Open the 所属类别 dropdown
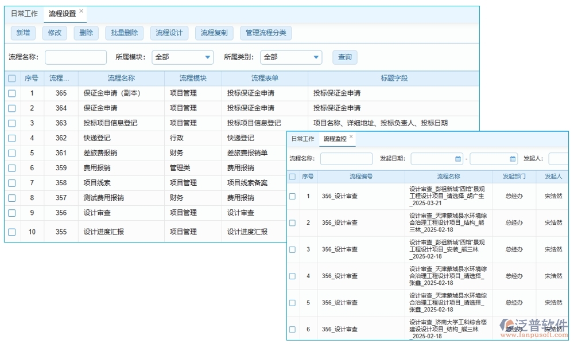Screen dimensions: 574x344 coord(291,57)
